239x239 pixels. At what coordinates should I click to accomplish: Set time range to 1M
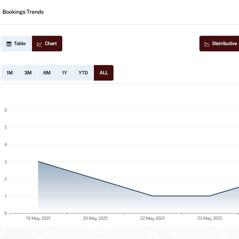coord(10,73)
